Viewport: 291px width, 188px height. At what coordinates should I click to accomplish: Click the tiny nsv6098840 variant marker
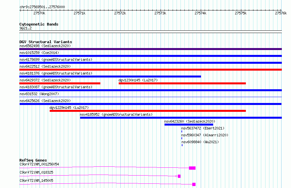[x=182, y=145]
